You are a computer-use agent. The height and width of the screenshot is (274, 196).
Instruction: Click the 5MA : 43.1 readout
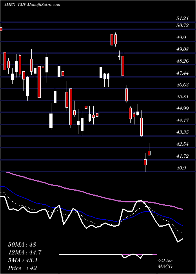(23, 260)
